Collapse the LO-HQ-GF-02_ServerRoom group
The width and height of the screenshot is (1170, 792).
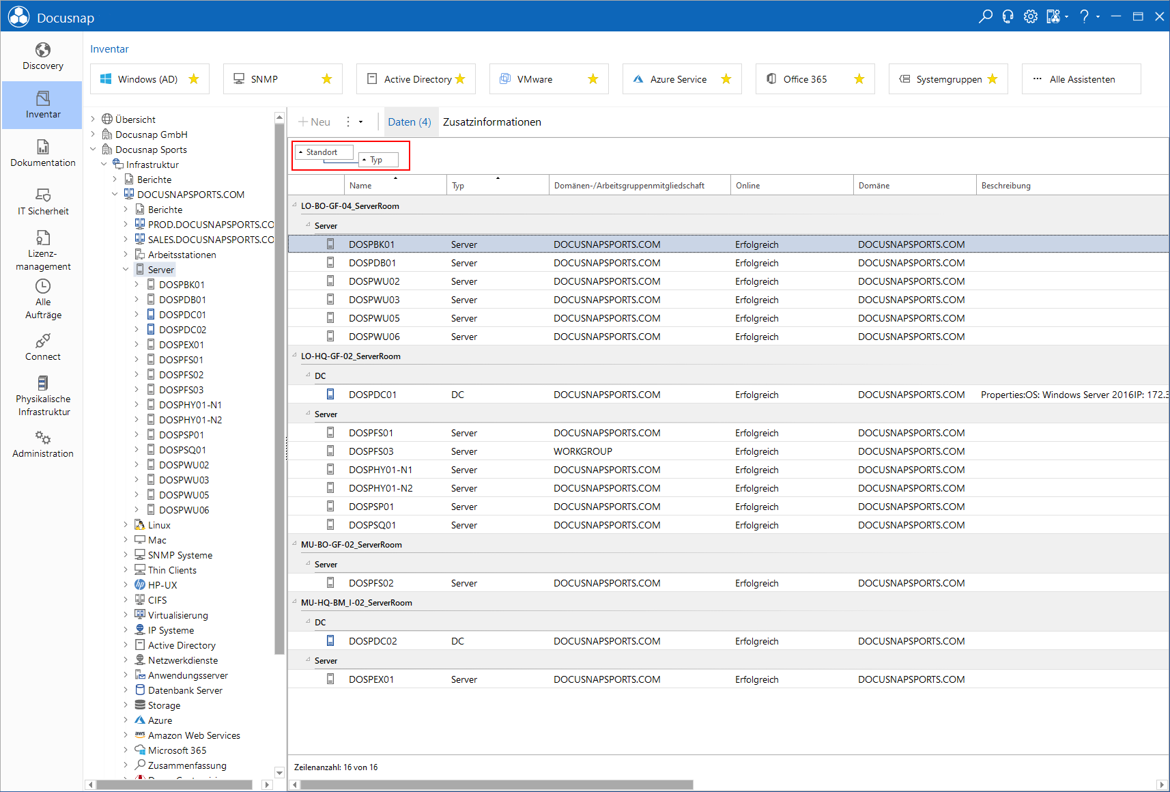(x=295, y=355)
